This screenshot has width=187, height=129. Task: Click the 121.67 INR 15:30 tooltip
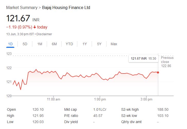pos(143,59)
